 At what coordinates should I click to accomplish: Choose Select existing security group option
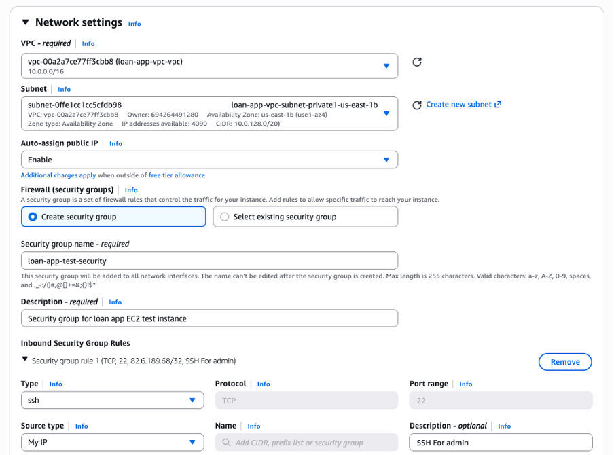224,216
